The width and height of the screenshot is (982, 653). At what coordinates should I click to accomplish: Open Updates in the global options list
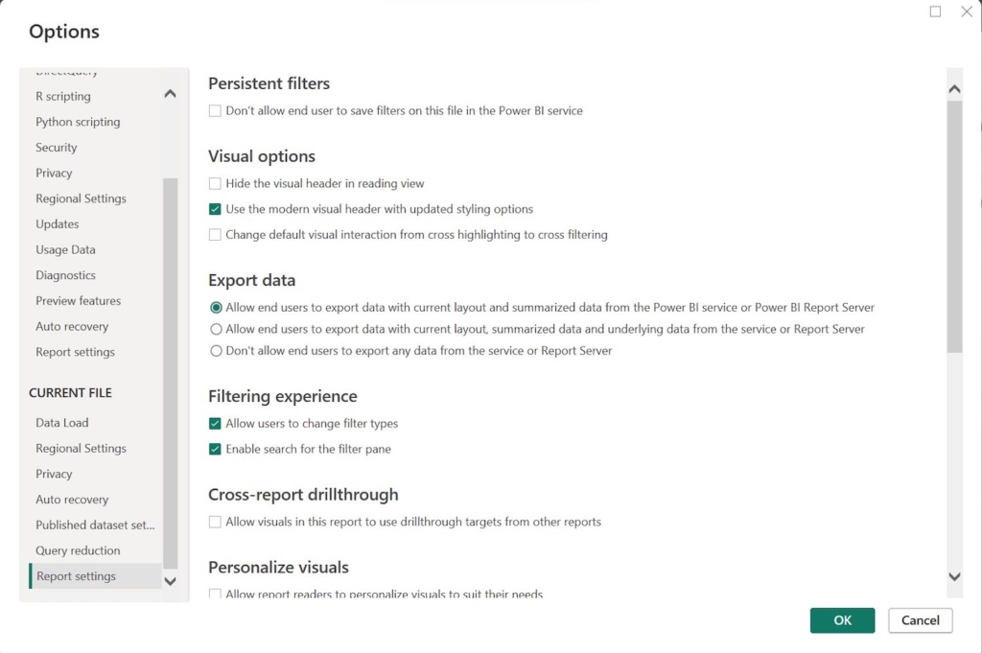(x=57, y=223)
